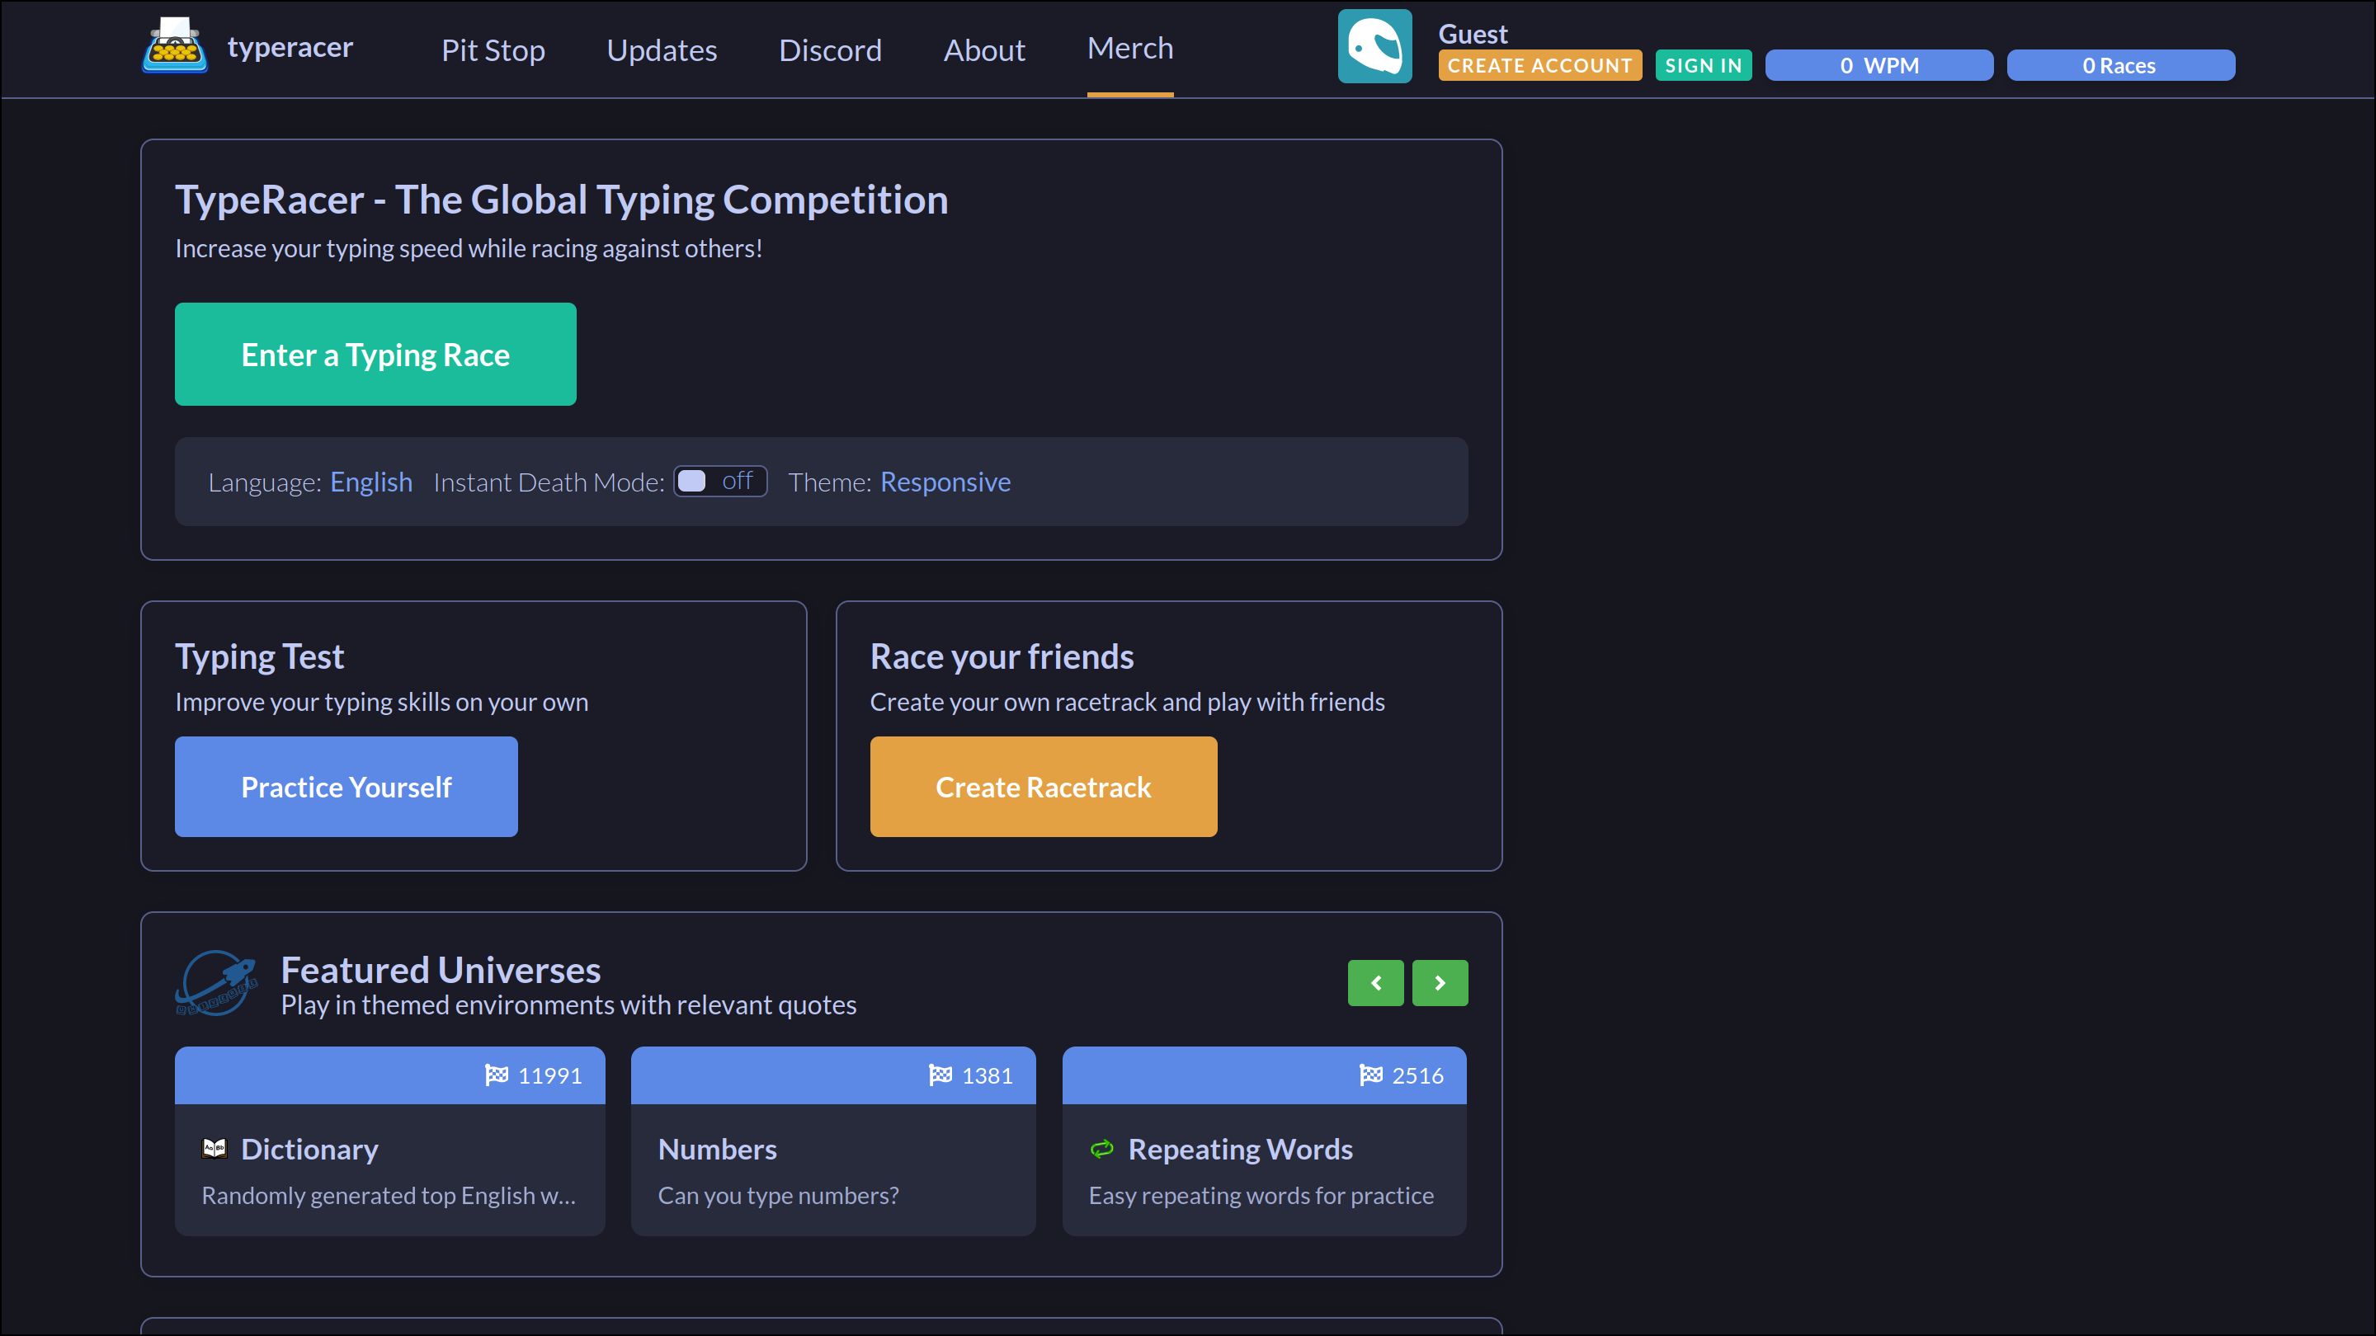Click the Numbers universe flag icon
This screenshot has height=1336, width=2376.
(938, 1074)
